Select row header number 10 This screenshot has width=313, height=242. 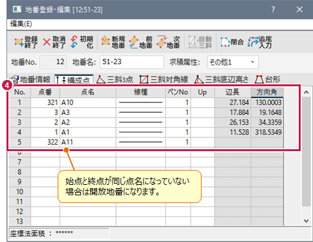tap(19, 191)
